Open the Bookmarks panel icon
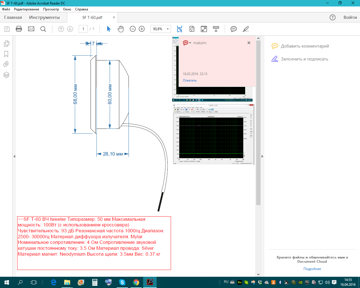Viewport: 360px width, 288px height. point(6,54)
